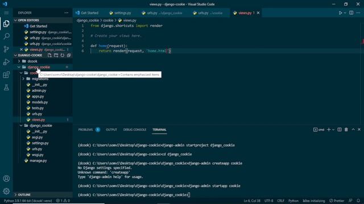Open the OUTPUT panel tab

[111, 130]
